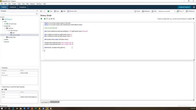Select LoadUI in the tree
196x110 pixels.
tap(6, 39)
